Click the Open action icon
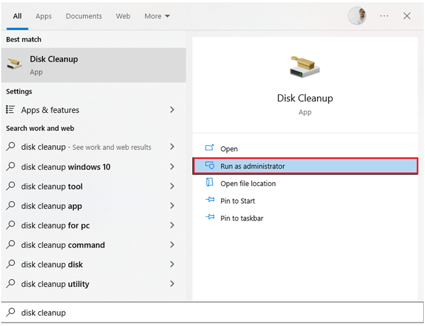Image resolution: width=425 pixels, height=326 pixels. pyautogui.click(x=210, y=148)
